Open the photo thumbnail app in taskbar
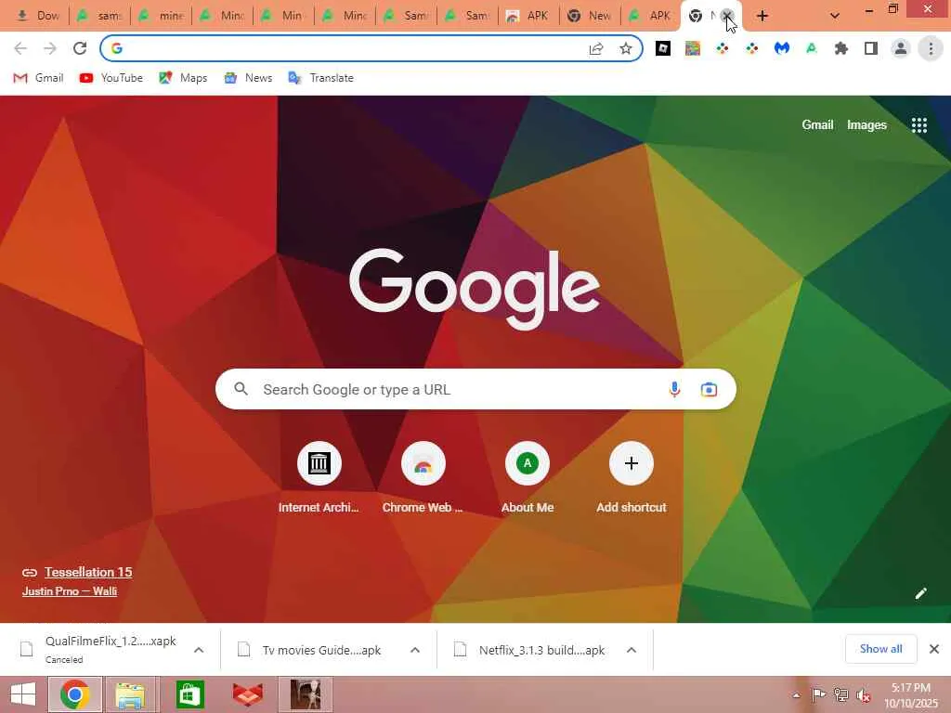Screen dimensions: 951x713 [x=305, y=694]
